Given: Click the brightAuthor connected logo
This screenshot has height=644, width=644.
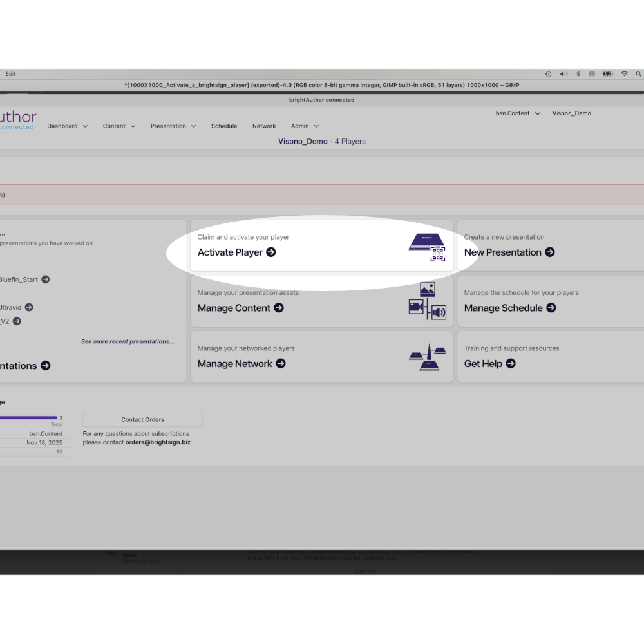Looking at the screenshot, I should (x=18, y=120).
